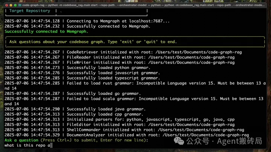Click the folder icon in title bar
Screen dimensions: 271x152
(20, 5)
